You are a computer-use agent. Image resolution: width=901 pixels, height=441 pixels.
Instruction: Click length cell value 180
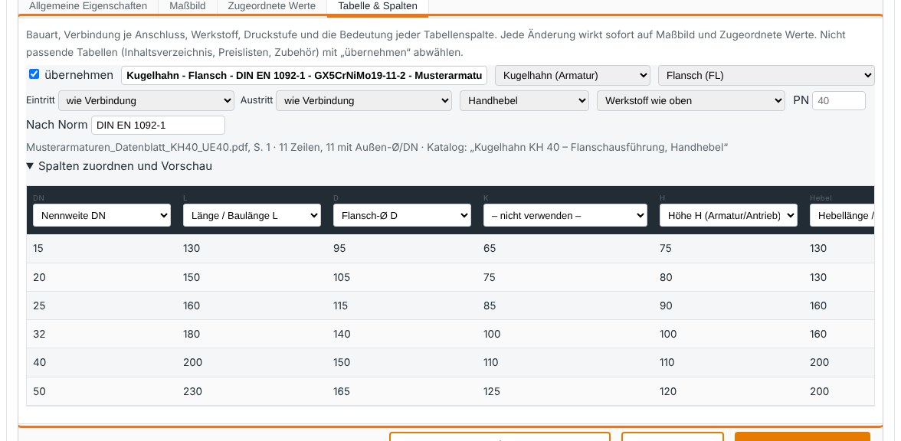pyautogui.click(x=192, y=334)
